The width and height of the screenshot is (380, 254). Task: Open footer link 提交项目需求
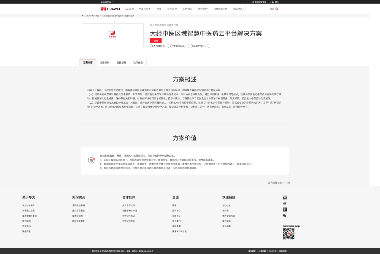click(x=78, y=211)
